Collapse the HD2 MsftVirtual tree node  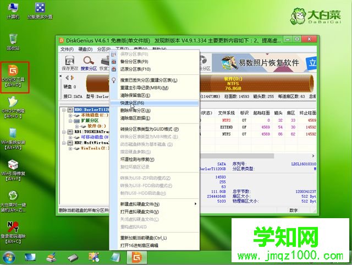(x=64, y=143)
